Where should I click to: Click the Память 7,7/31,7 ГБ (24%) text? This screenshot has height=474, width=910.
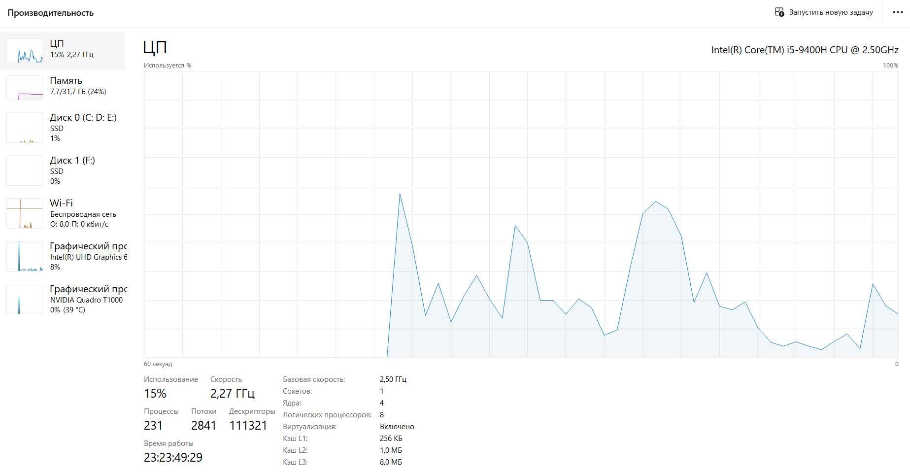[78, 92]
